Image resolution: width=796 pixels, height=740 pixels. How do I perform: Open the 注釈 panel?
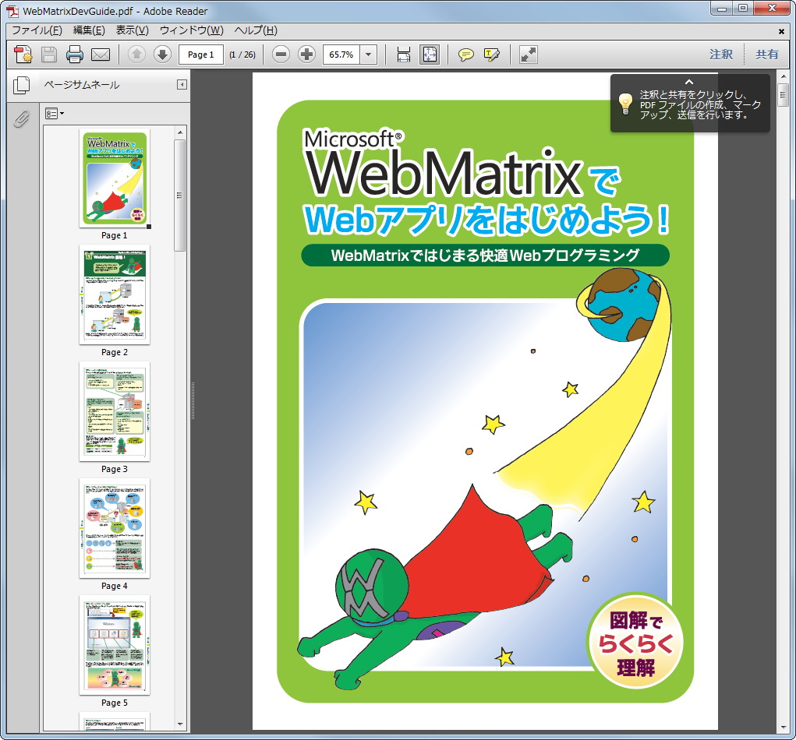pyautogui.click(x=720, y=55)
